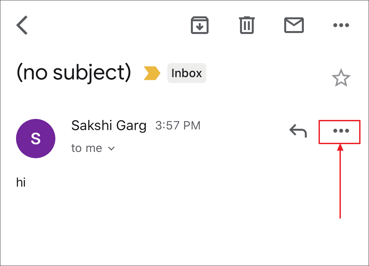Reply using the curved arrow icon
This screenshot has width=369, height=266.
[298, 130]
